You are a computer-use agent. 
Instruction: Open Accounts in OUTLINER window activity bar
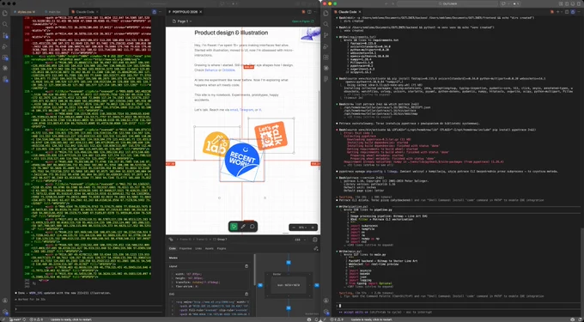325,301
